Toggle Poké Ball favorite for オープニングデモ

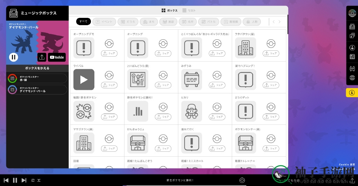(109, 44)
